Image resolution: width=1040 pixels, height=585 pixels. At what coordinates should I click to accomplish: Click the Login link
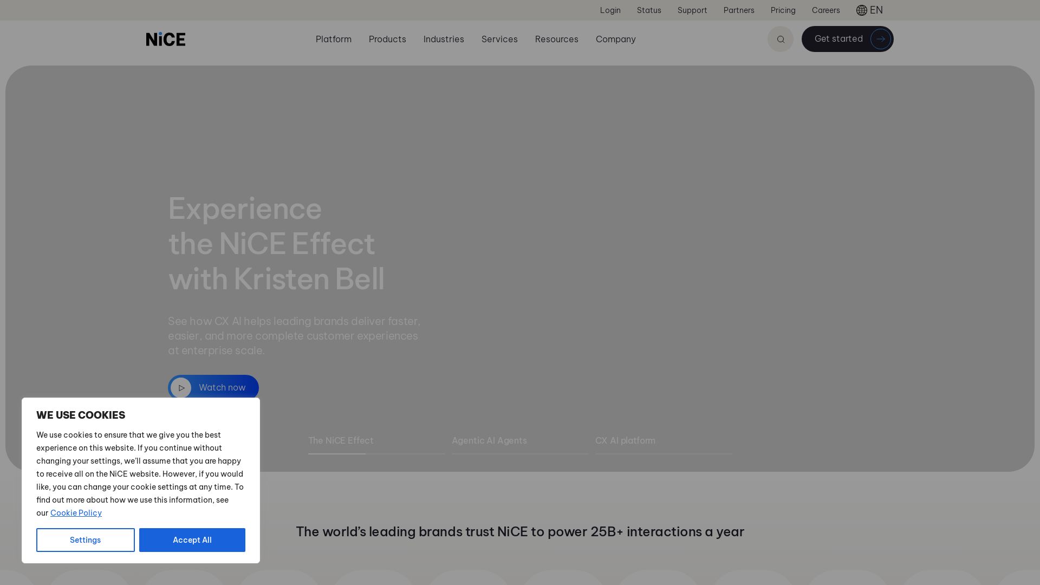coord(610,10)
